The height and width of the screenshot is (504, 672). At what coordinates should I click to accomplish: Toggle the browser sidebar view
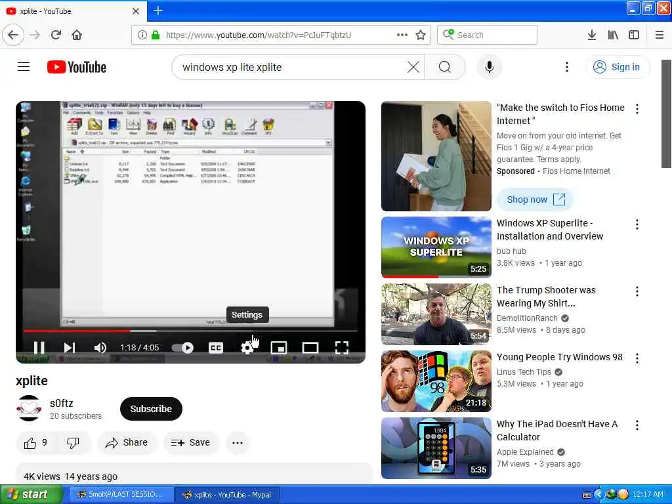point(634,35)
